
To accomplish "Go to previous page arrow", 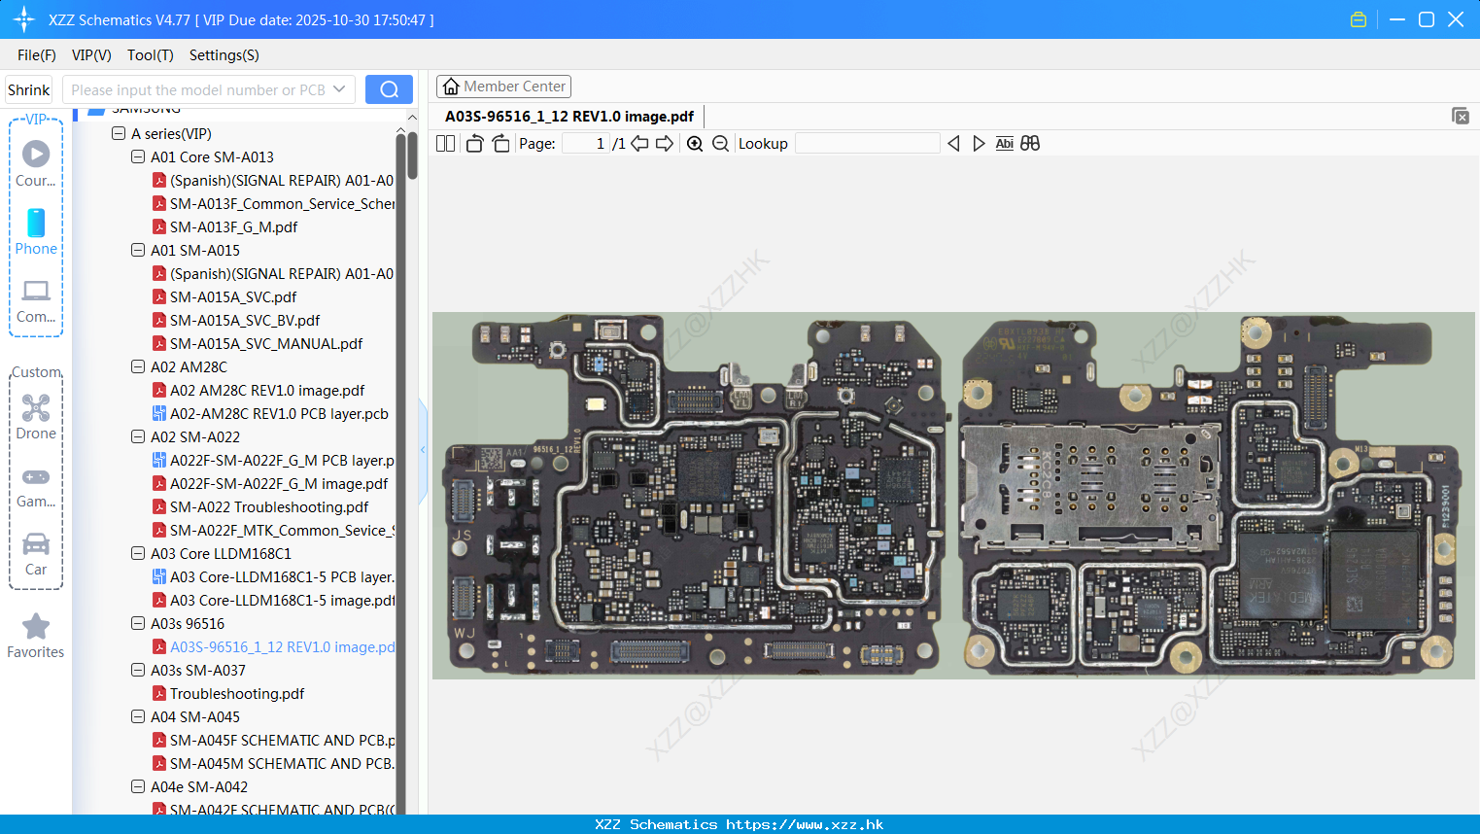I will point(639,144).
